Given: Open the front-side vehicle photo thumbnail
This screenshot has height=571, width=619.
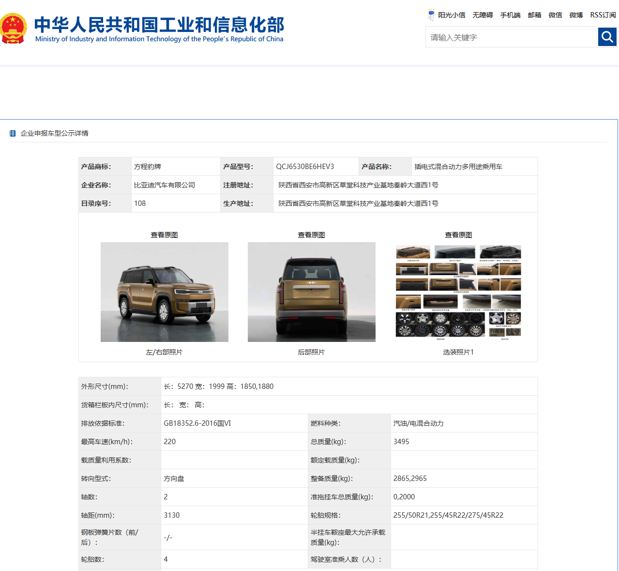Looking at the screenshot, I should [165, 292].
